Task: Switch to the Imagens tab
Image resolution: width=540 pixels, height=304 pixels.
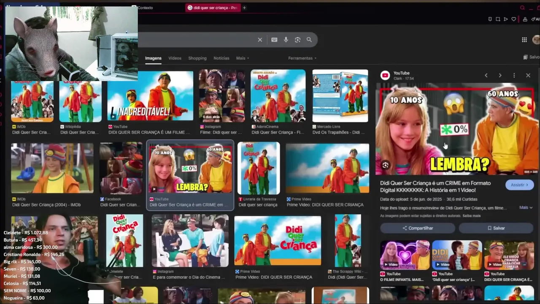Action: [x=153, y=58]
